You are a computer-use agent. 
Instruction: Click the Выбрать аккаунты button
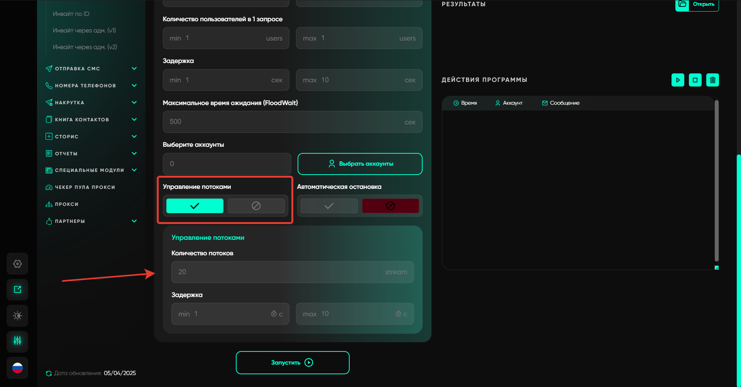(360, 164)
